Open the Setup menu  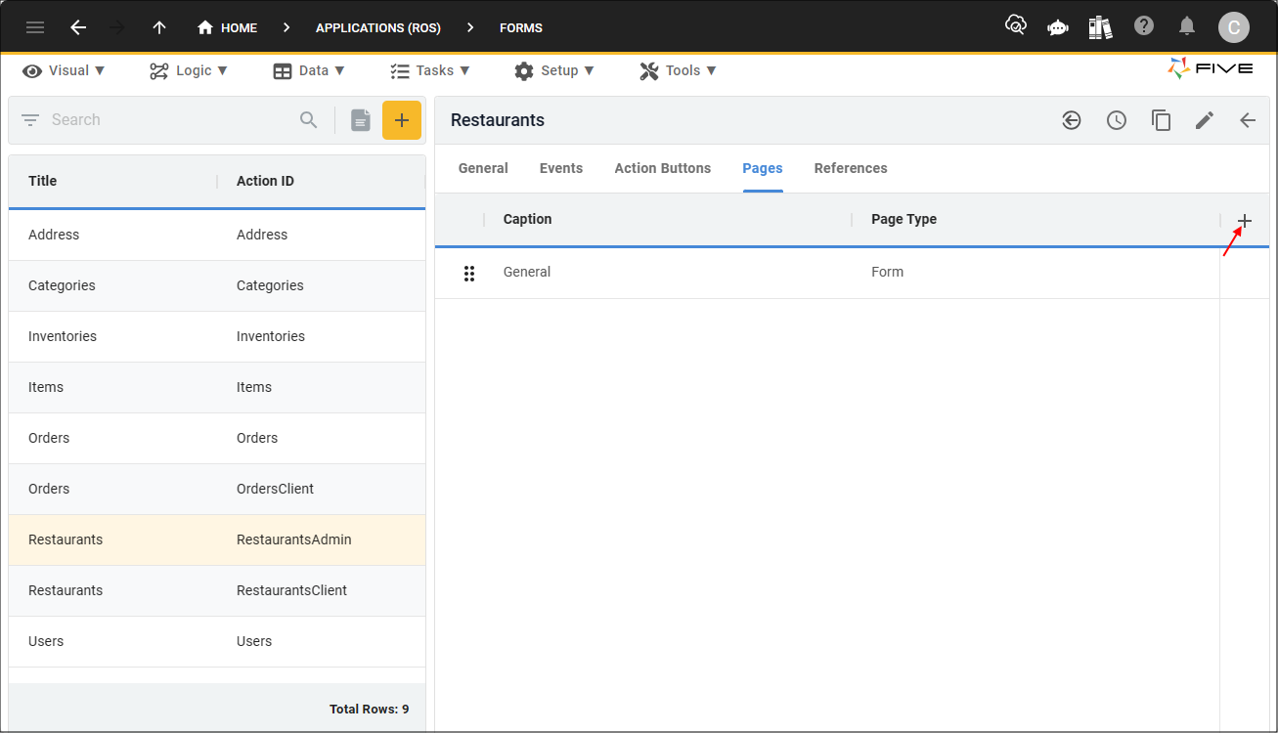[x=554, y=70]
